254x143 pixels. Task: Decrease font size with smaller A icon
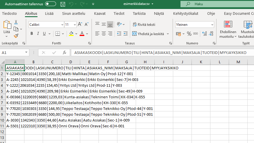point(87,24)
